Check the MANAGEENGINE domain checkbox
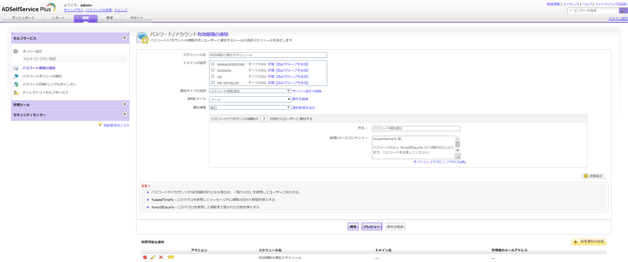This screenshot has width=628, height=262. (x=213, y=64)
